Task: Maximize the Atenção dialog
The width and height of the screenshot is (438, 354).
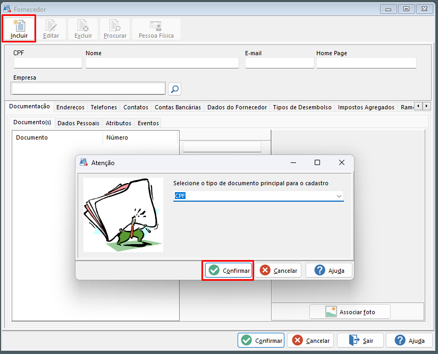Action: point(317,162)
